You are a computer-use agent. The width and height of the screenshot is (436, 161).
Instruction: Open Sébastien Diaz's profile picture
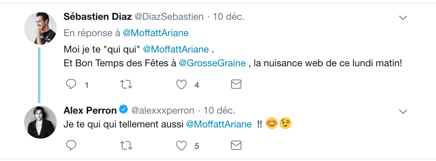(40, 28)
